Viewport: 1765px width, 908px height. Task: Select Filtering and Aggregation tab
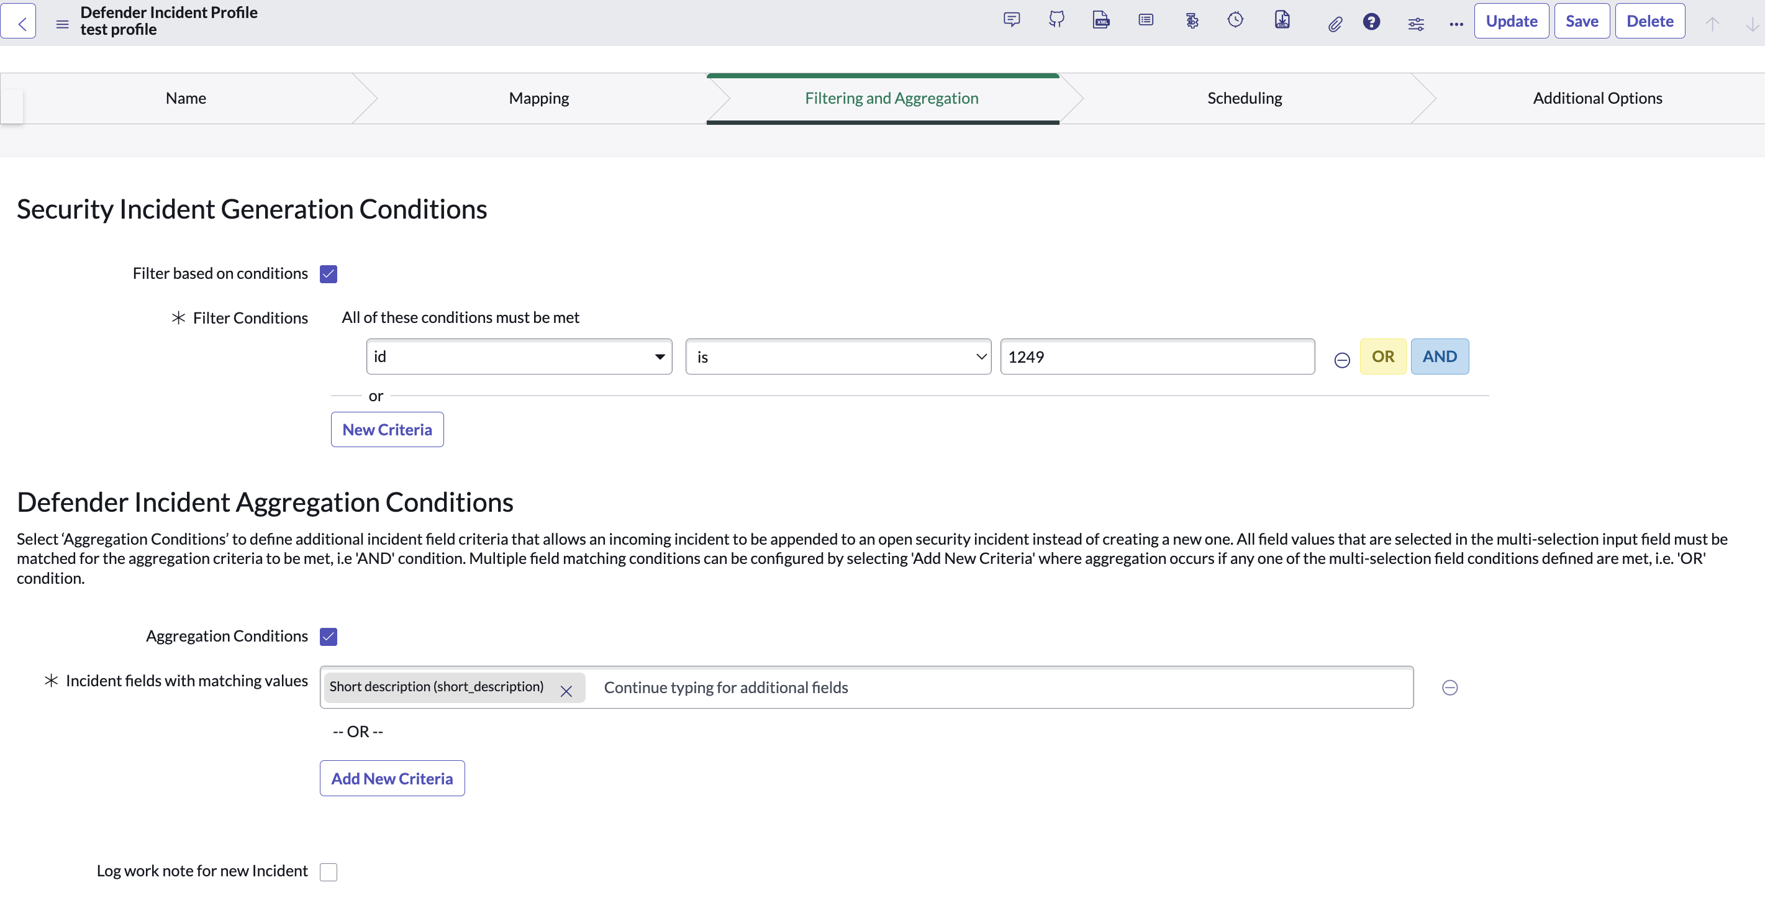coord(891,98)
